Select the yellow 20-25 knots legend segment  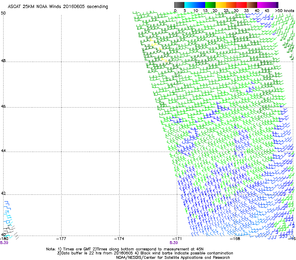[x=221, y=5]
